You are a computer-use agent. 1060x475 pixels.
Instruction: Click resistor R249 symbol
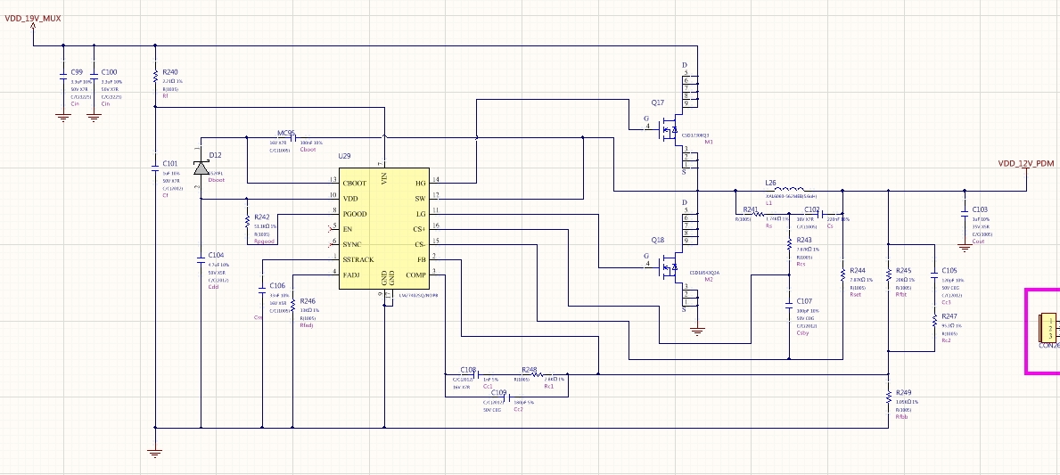pos(888,398)
